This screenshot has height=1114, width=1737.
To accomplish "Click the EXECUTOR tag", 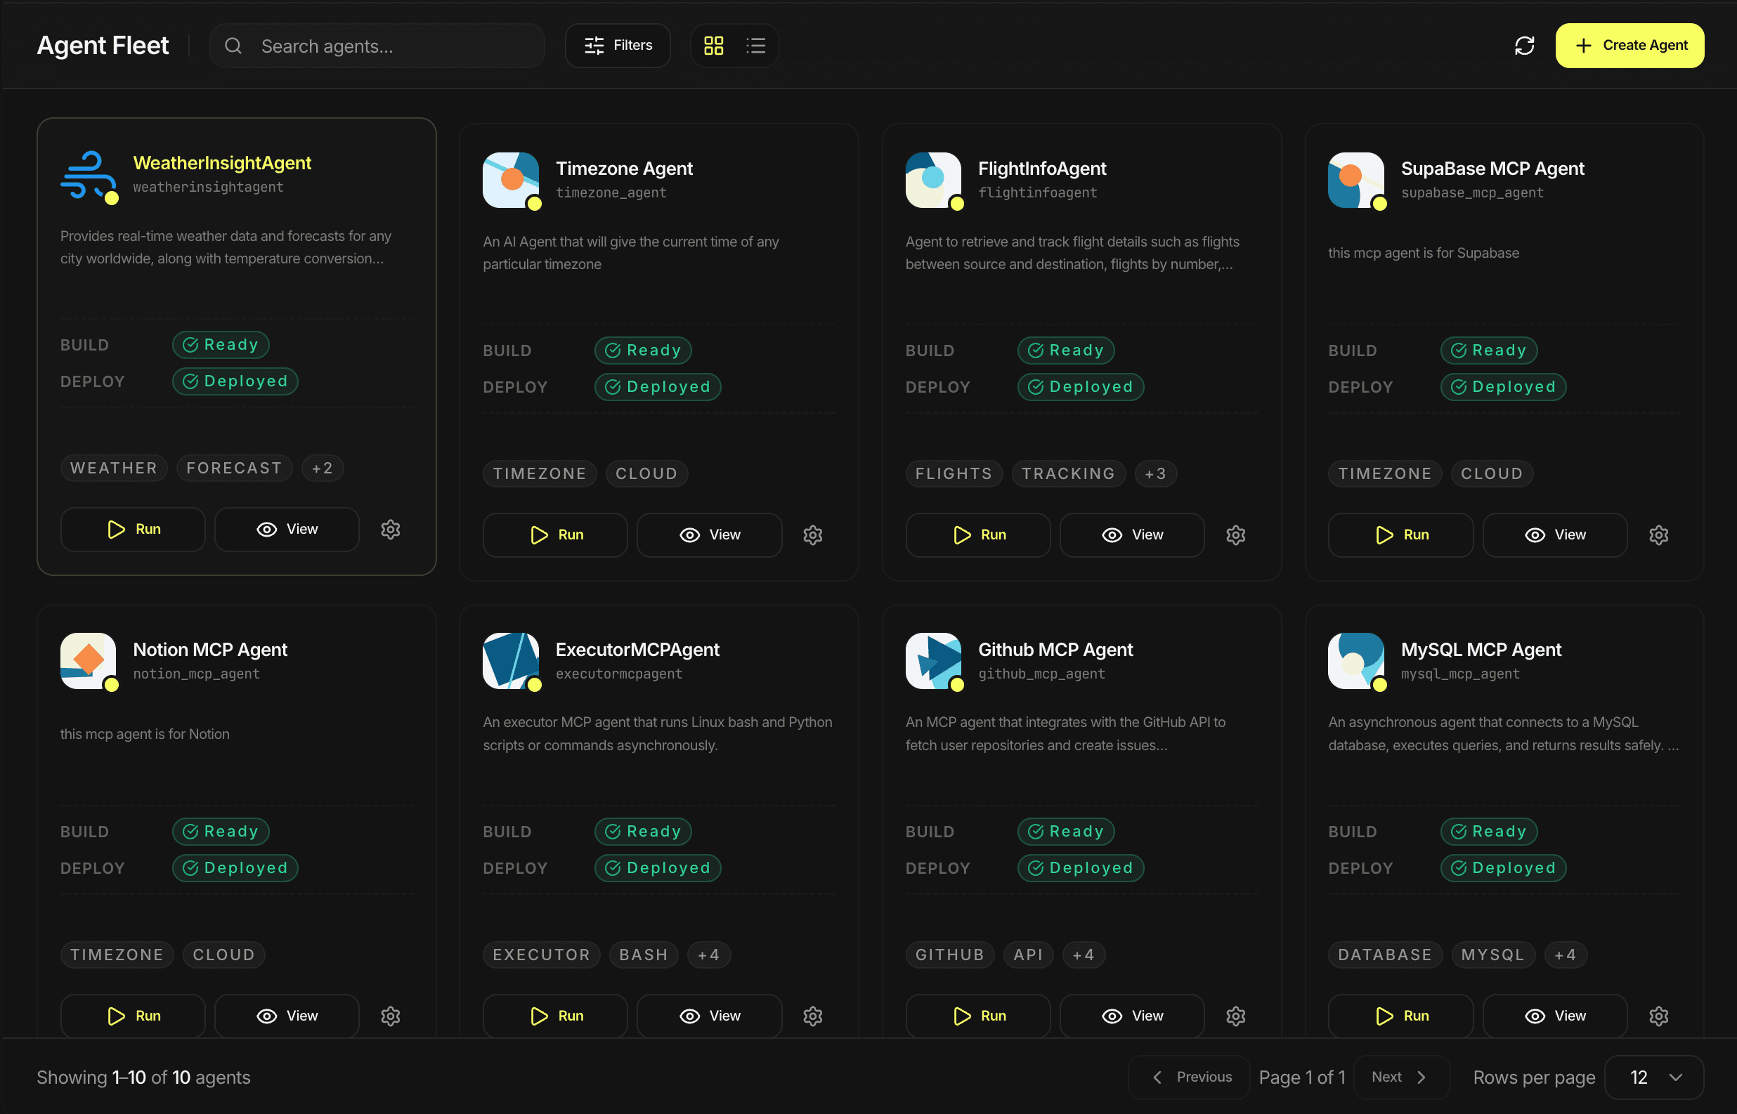I will (x=542, y=955).
